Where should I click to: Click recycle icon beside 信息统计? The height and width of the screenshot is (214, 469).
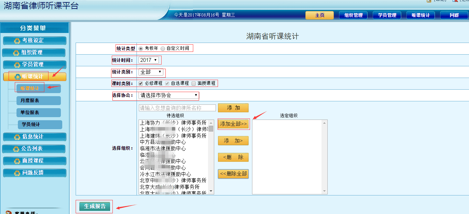click(x=17, y=137)
